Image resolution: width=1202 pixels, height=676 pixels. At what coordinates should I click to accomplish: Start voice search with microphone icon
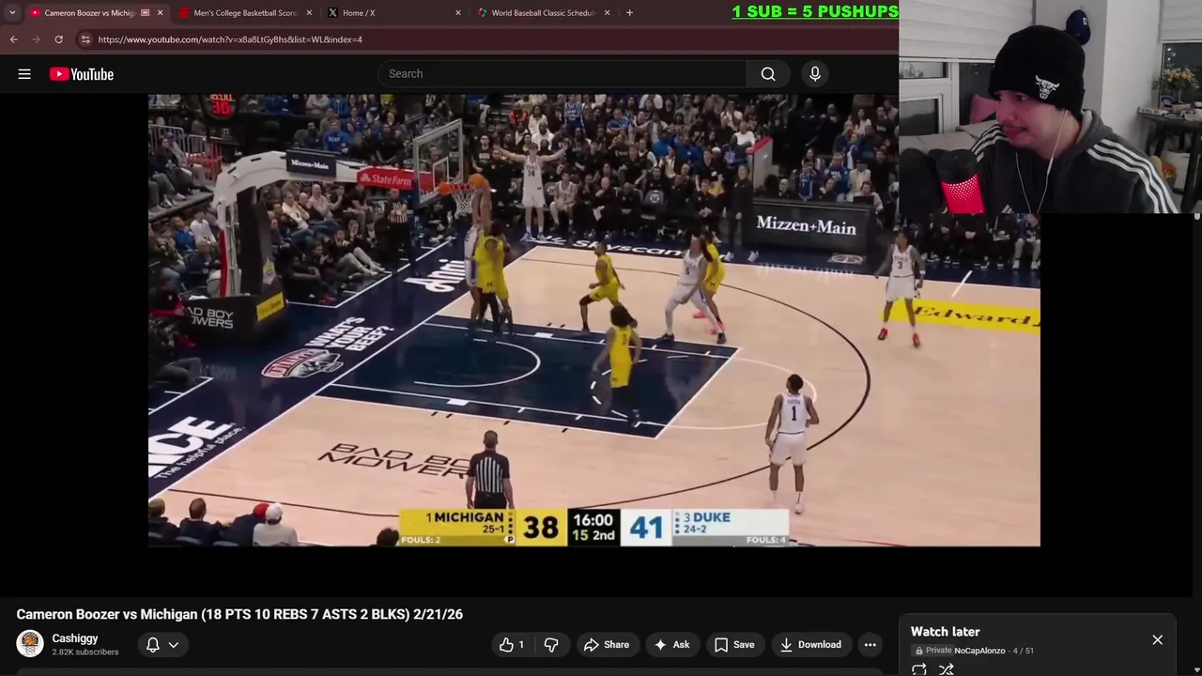coord(815,74)
